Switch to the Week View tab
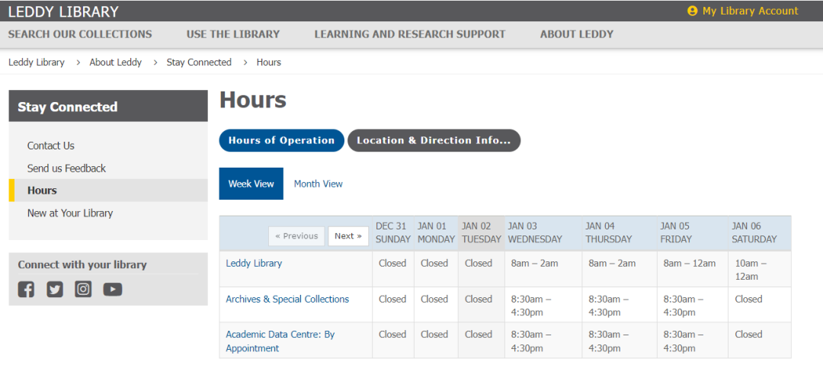Viewport: 823px width, 378px height. click(x=251, y=184)
